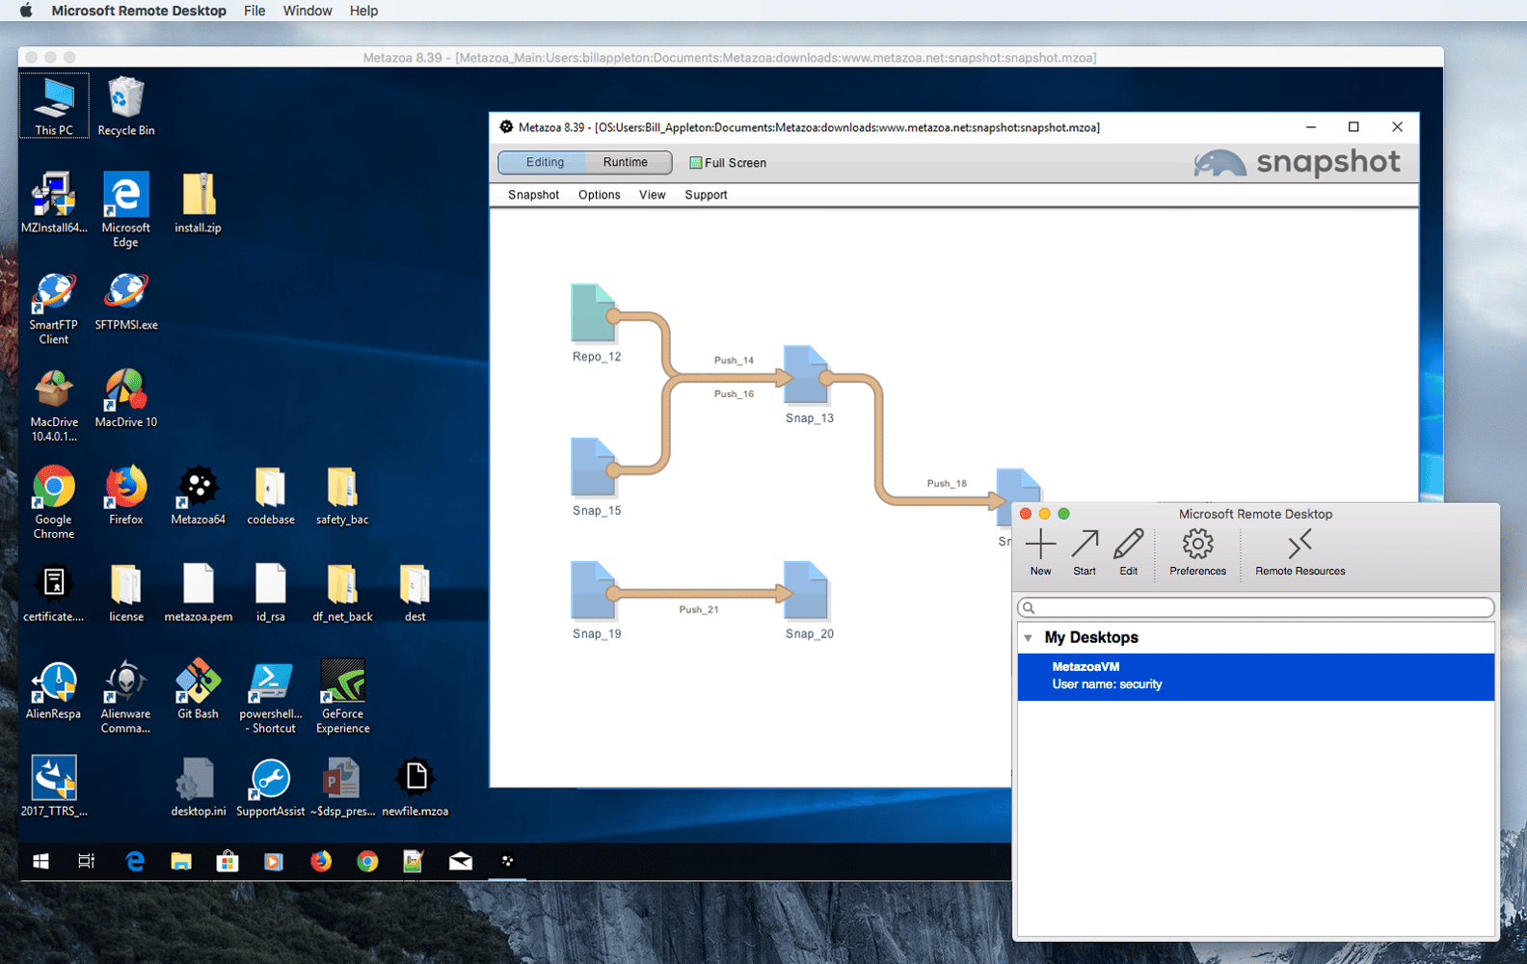Select the id_rsa file icon
Screen dimensions: 1527x964
(x=271, y=592)
